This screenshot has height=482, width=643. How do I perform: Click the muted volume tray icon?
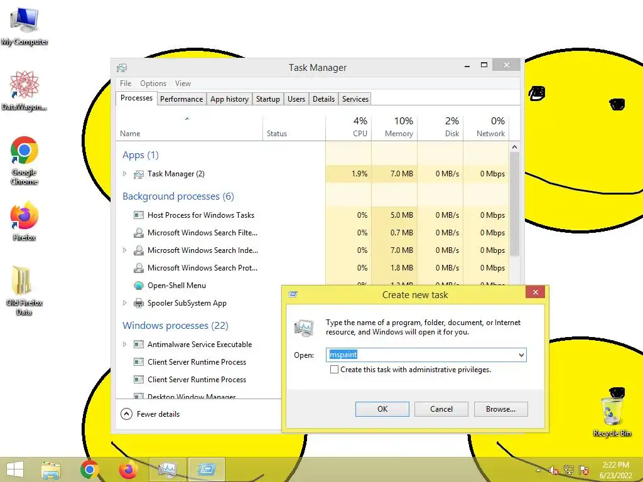click(x=553, y=470)
